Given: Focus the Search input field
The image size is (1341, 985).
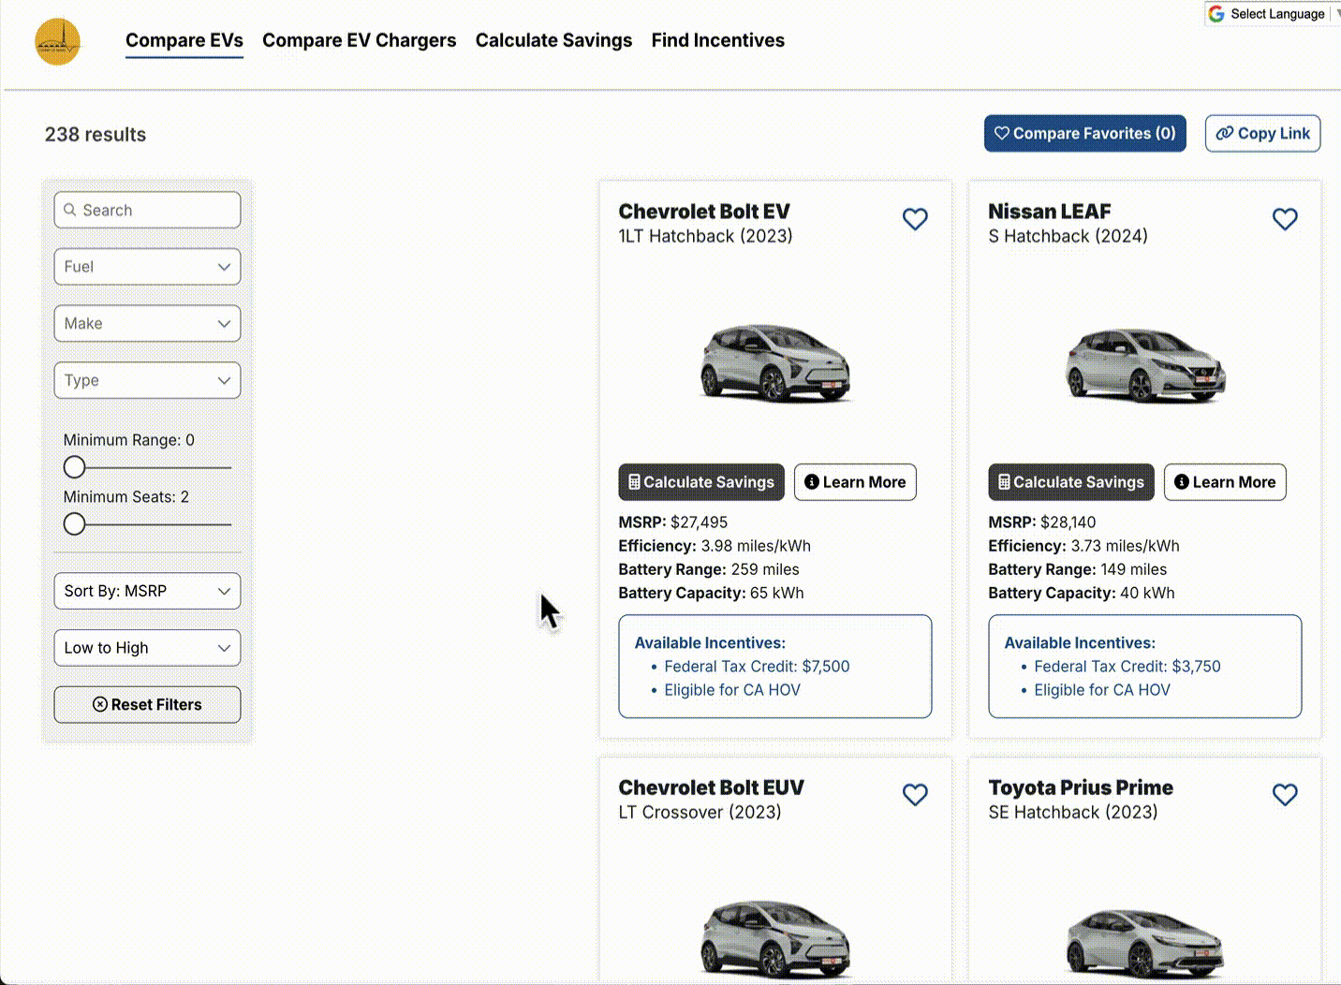Looking at the screenshot, I should (x=147, y=210).
